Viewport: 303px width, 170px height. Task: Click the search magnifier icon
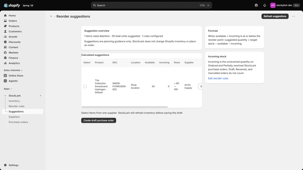click(94, 5)
